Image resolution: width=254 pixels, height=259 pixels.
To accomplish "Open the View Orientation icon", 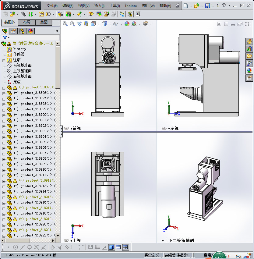I will pos(93,24).
